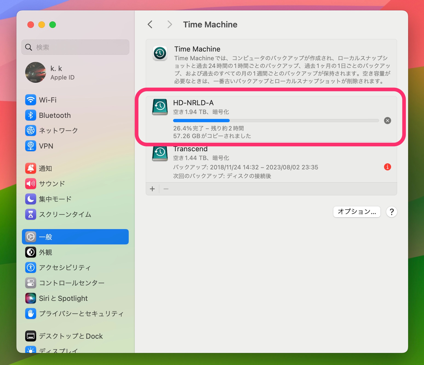The height and width of the screenshot is (365, 424).
Task: Click '空き 1.44 TB、暗号化' text
Action: pyautogui.click(x=201, y=158)
